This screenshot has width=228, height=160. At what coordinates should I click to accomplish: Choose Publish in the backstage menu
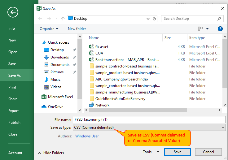tap(14, 123)
